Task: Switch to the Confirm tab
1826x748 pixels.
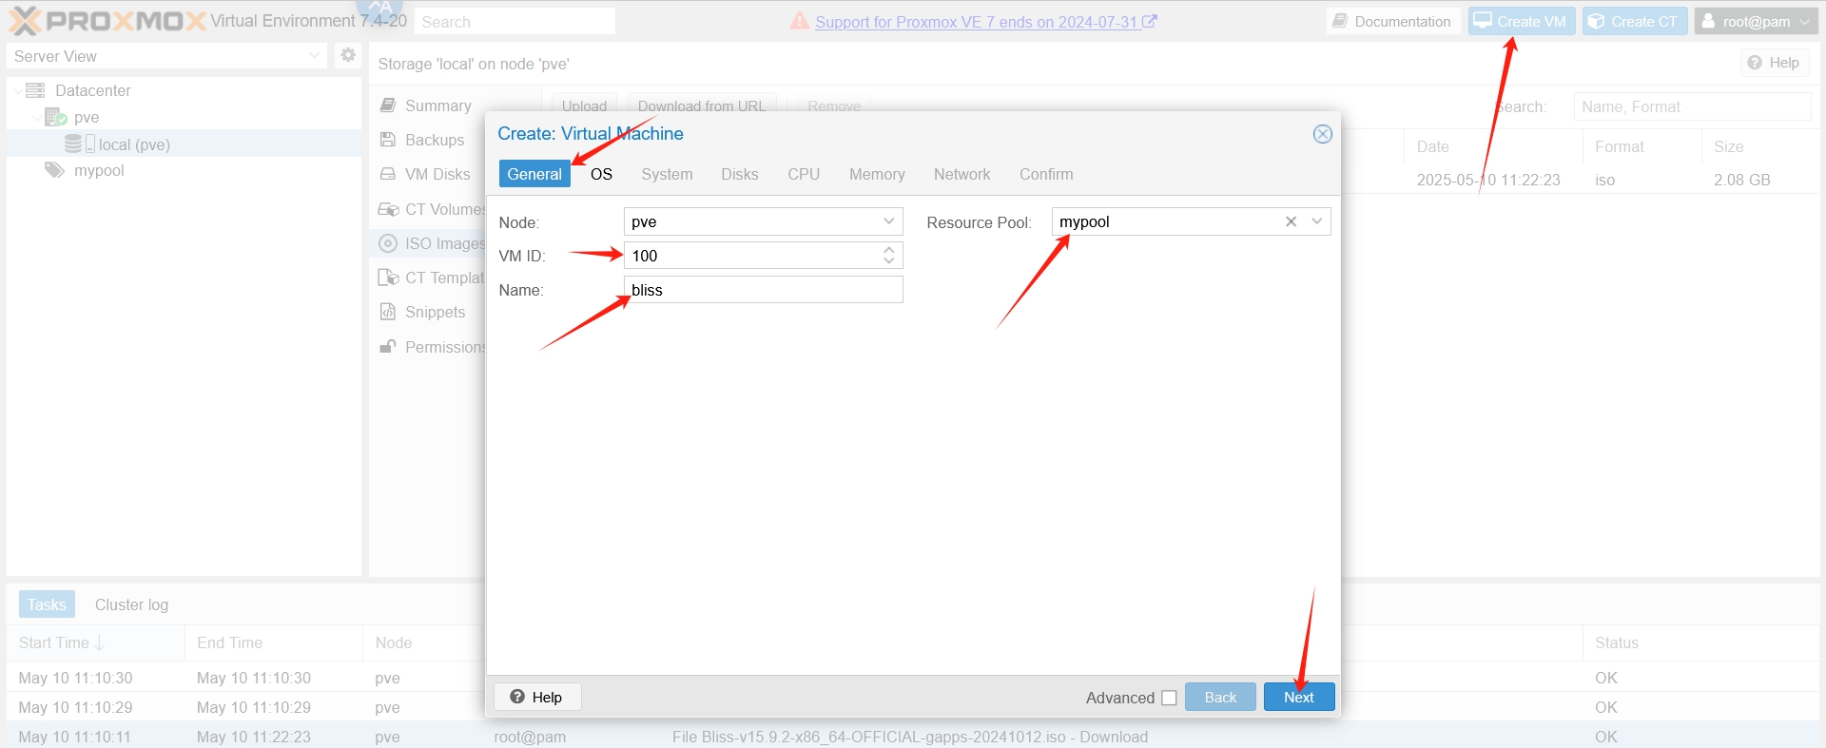Action: click(1046, 174)
